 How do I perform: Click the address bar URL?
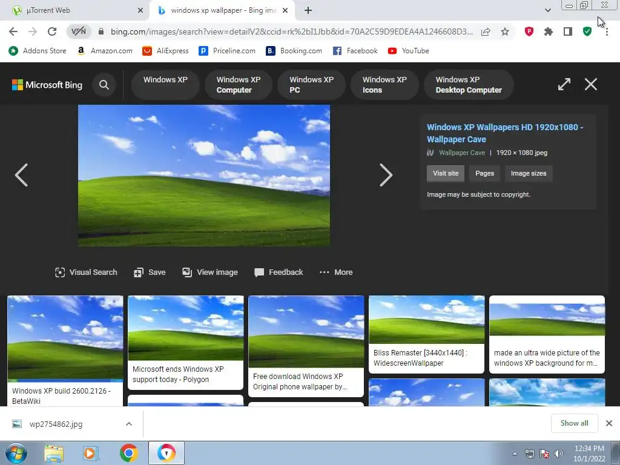point(291,31)
